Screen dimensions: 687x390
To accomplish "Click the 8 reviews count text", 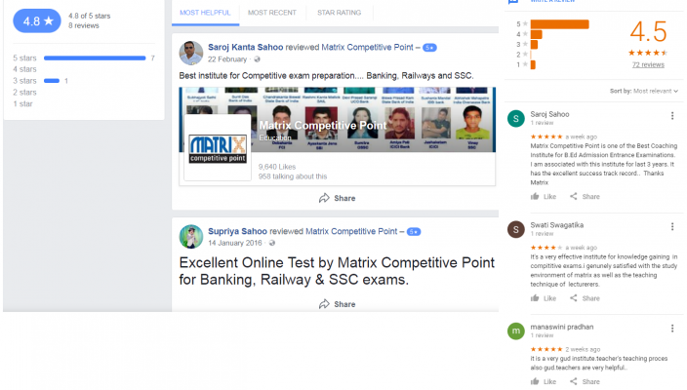I will coord(84,25).
